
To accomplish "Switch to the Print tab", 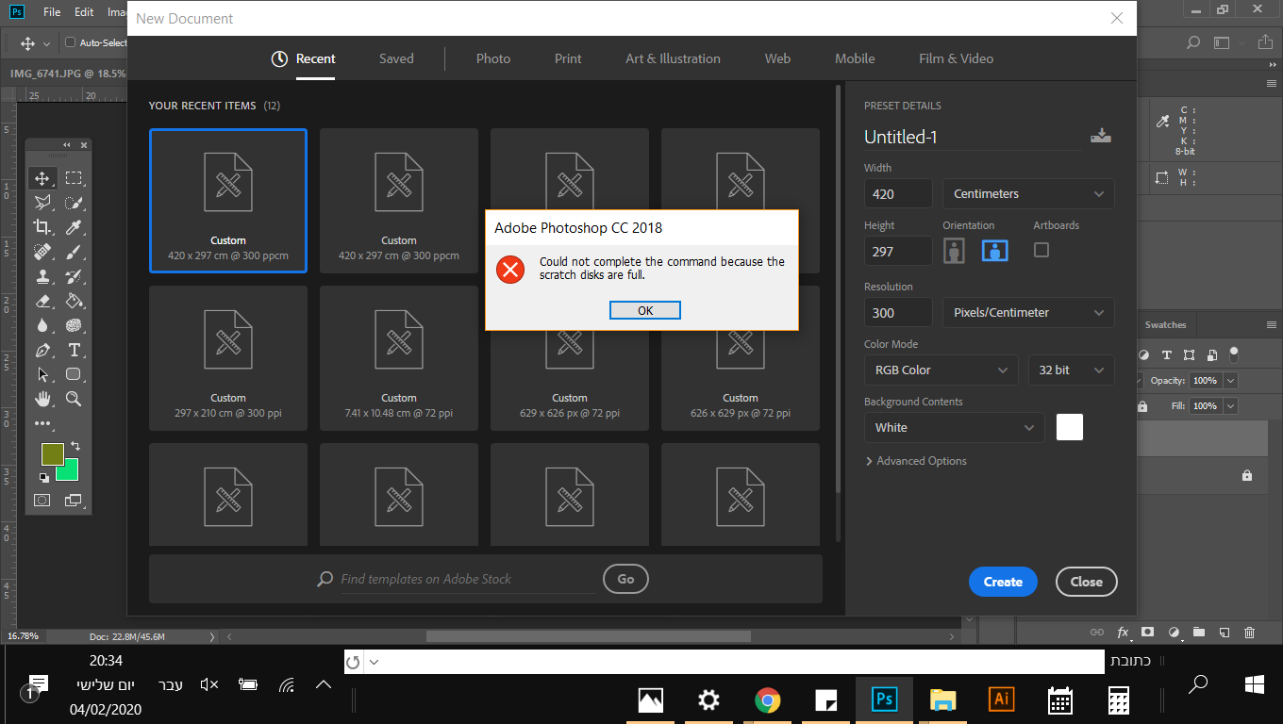I will coord(568,58).
